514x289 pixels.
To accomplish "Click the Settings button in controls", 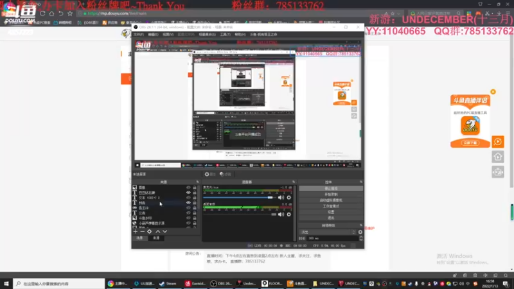I will tap(331, 213).
